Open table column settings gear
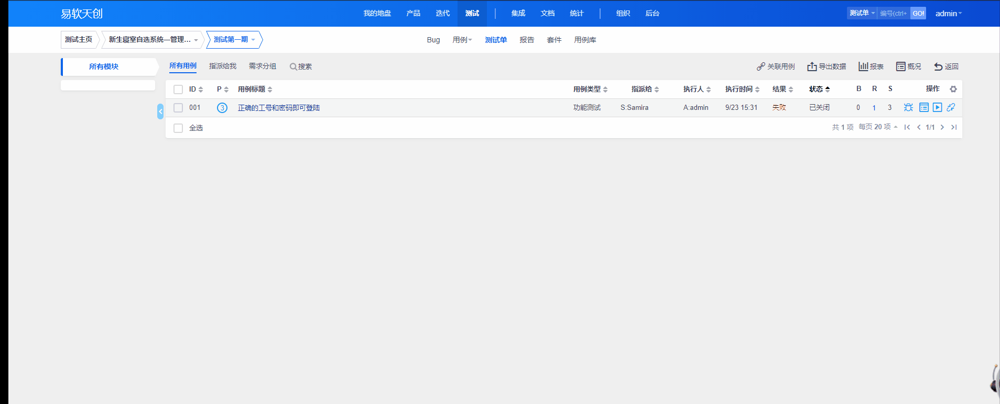 (x=953, y=89)
